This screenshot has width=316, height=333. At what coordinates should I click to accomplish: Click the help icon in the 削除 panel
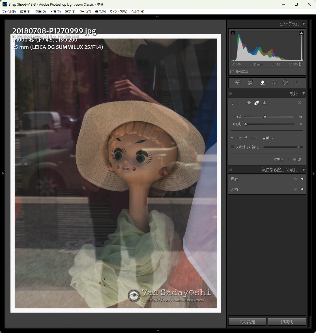[x=299, y=103]
